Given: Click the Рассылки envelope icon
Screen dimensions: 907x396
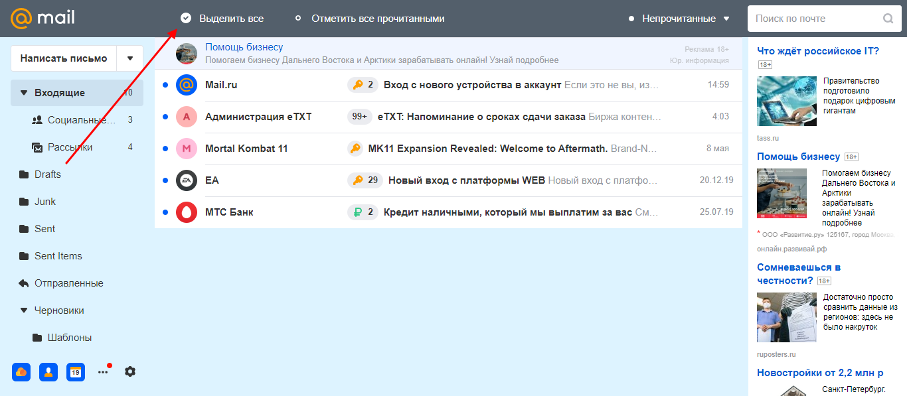Looking at the screenshot, I should [x=37, y=147].
